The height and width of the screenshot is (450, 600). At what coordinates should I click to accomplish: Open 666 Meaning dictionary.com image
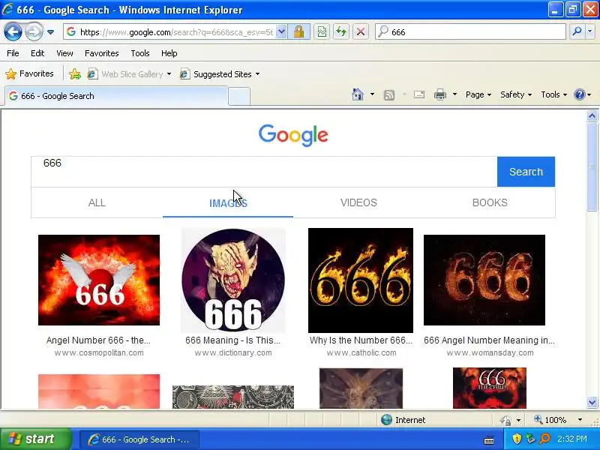[233, 280]
